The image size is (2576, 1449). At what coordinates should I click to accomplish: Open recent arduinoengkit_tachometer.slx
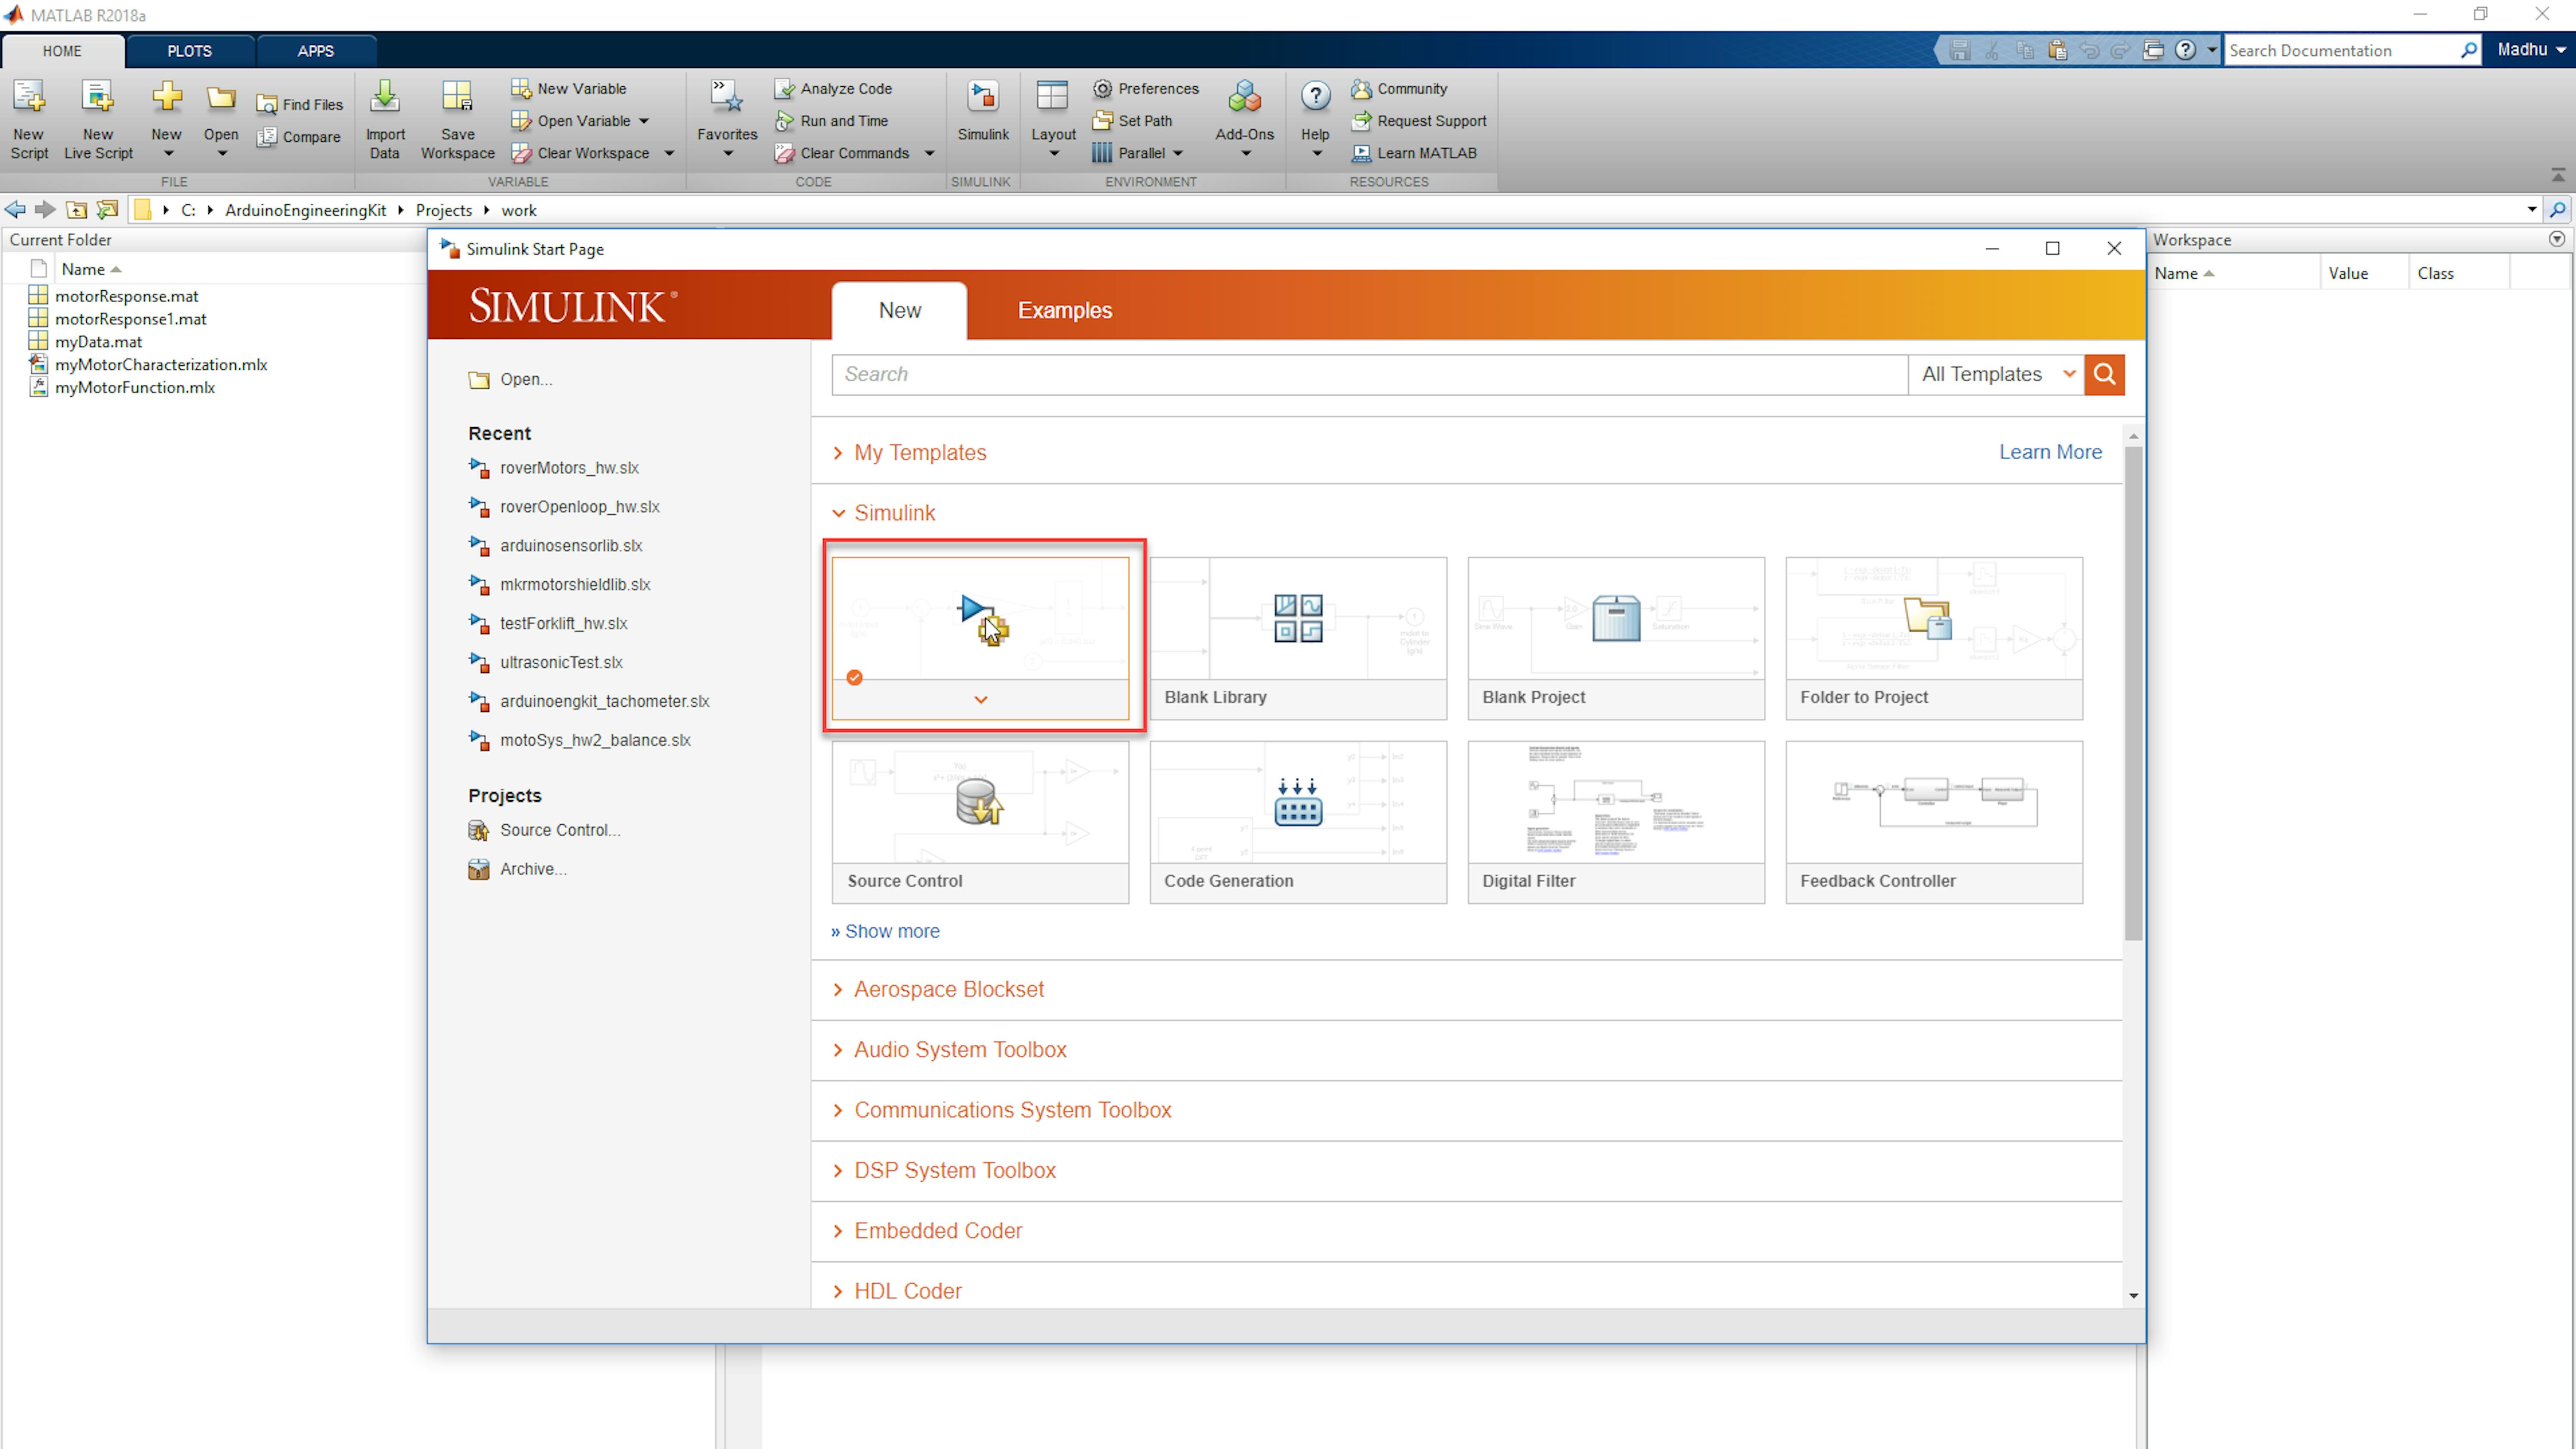(589, 701)
